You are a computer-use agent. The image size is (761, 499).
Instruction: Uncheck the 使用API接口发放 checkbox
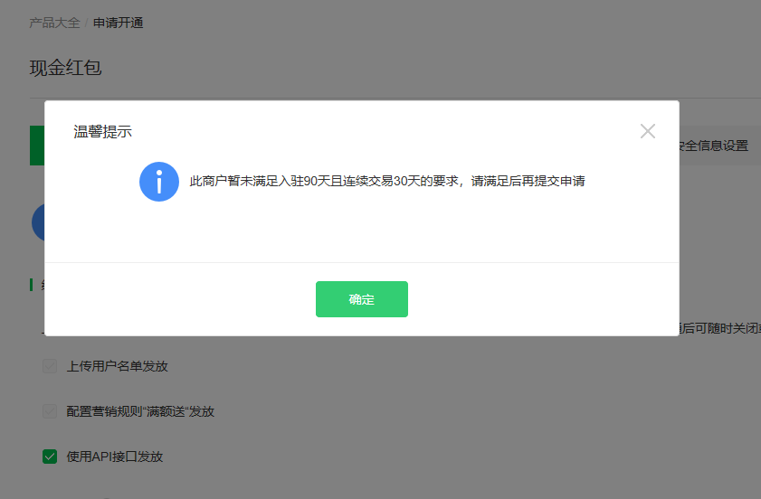coord(50,457)
